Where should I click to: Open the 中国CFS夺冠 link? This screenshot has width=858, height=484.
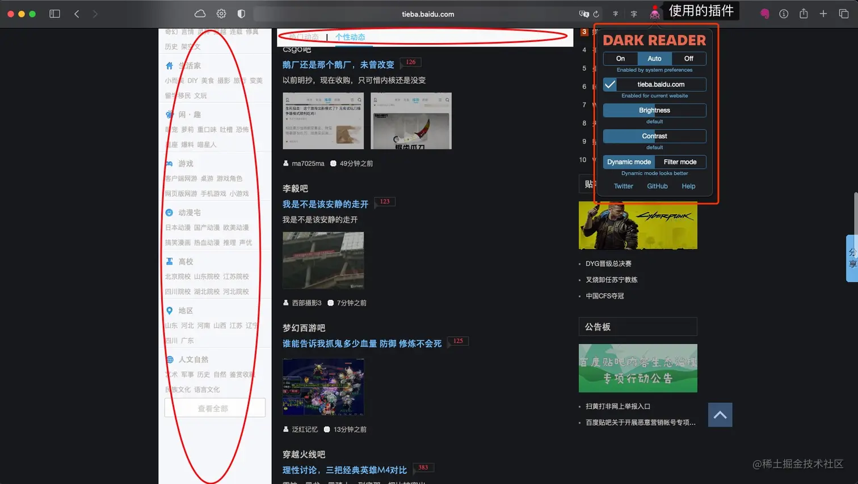(604, 296)
